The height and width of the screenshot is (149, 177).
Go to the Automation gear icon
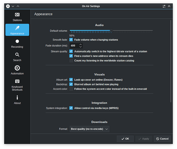click(17, 68)
